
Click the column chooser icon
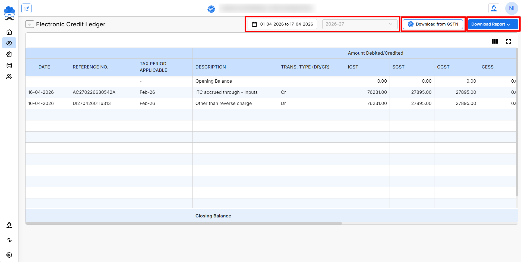coord(495,41)
